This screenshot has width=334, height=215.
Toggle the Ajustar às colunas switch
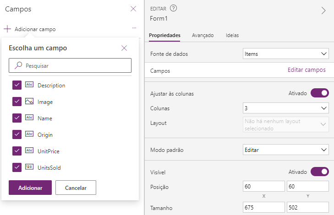319,93
